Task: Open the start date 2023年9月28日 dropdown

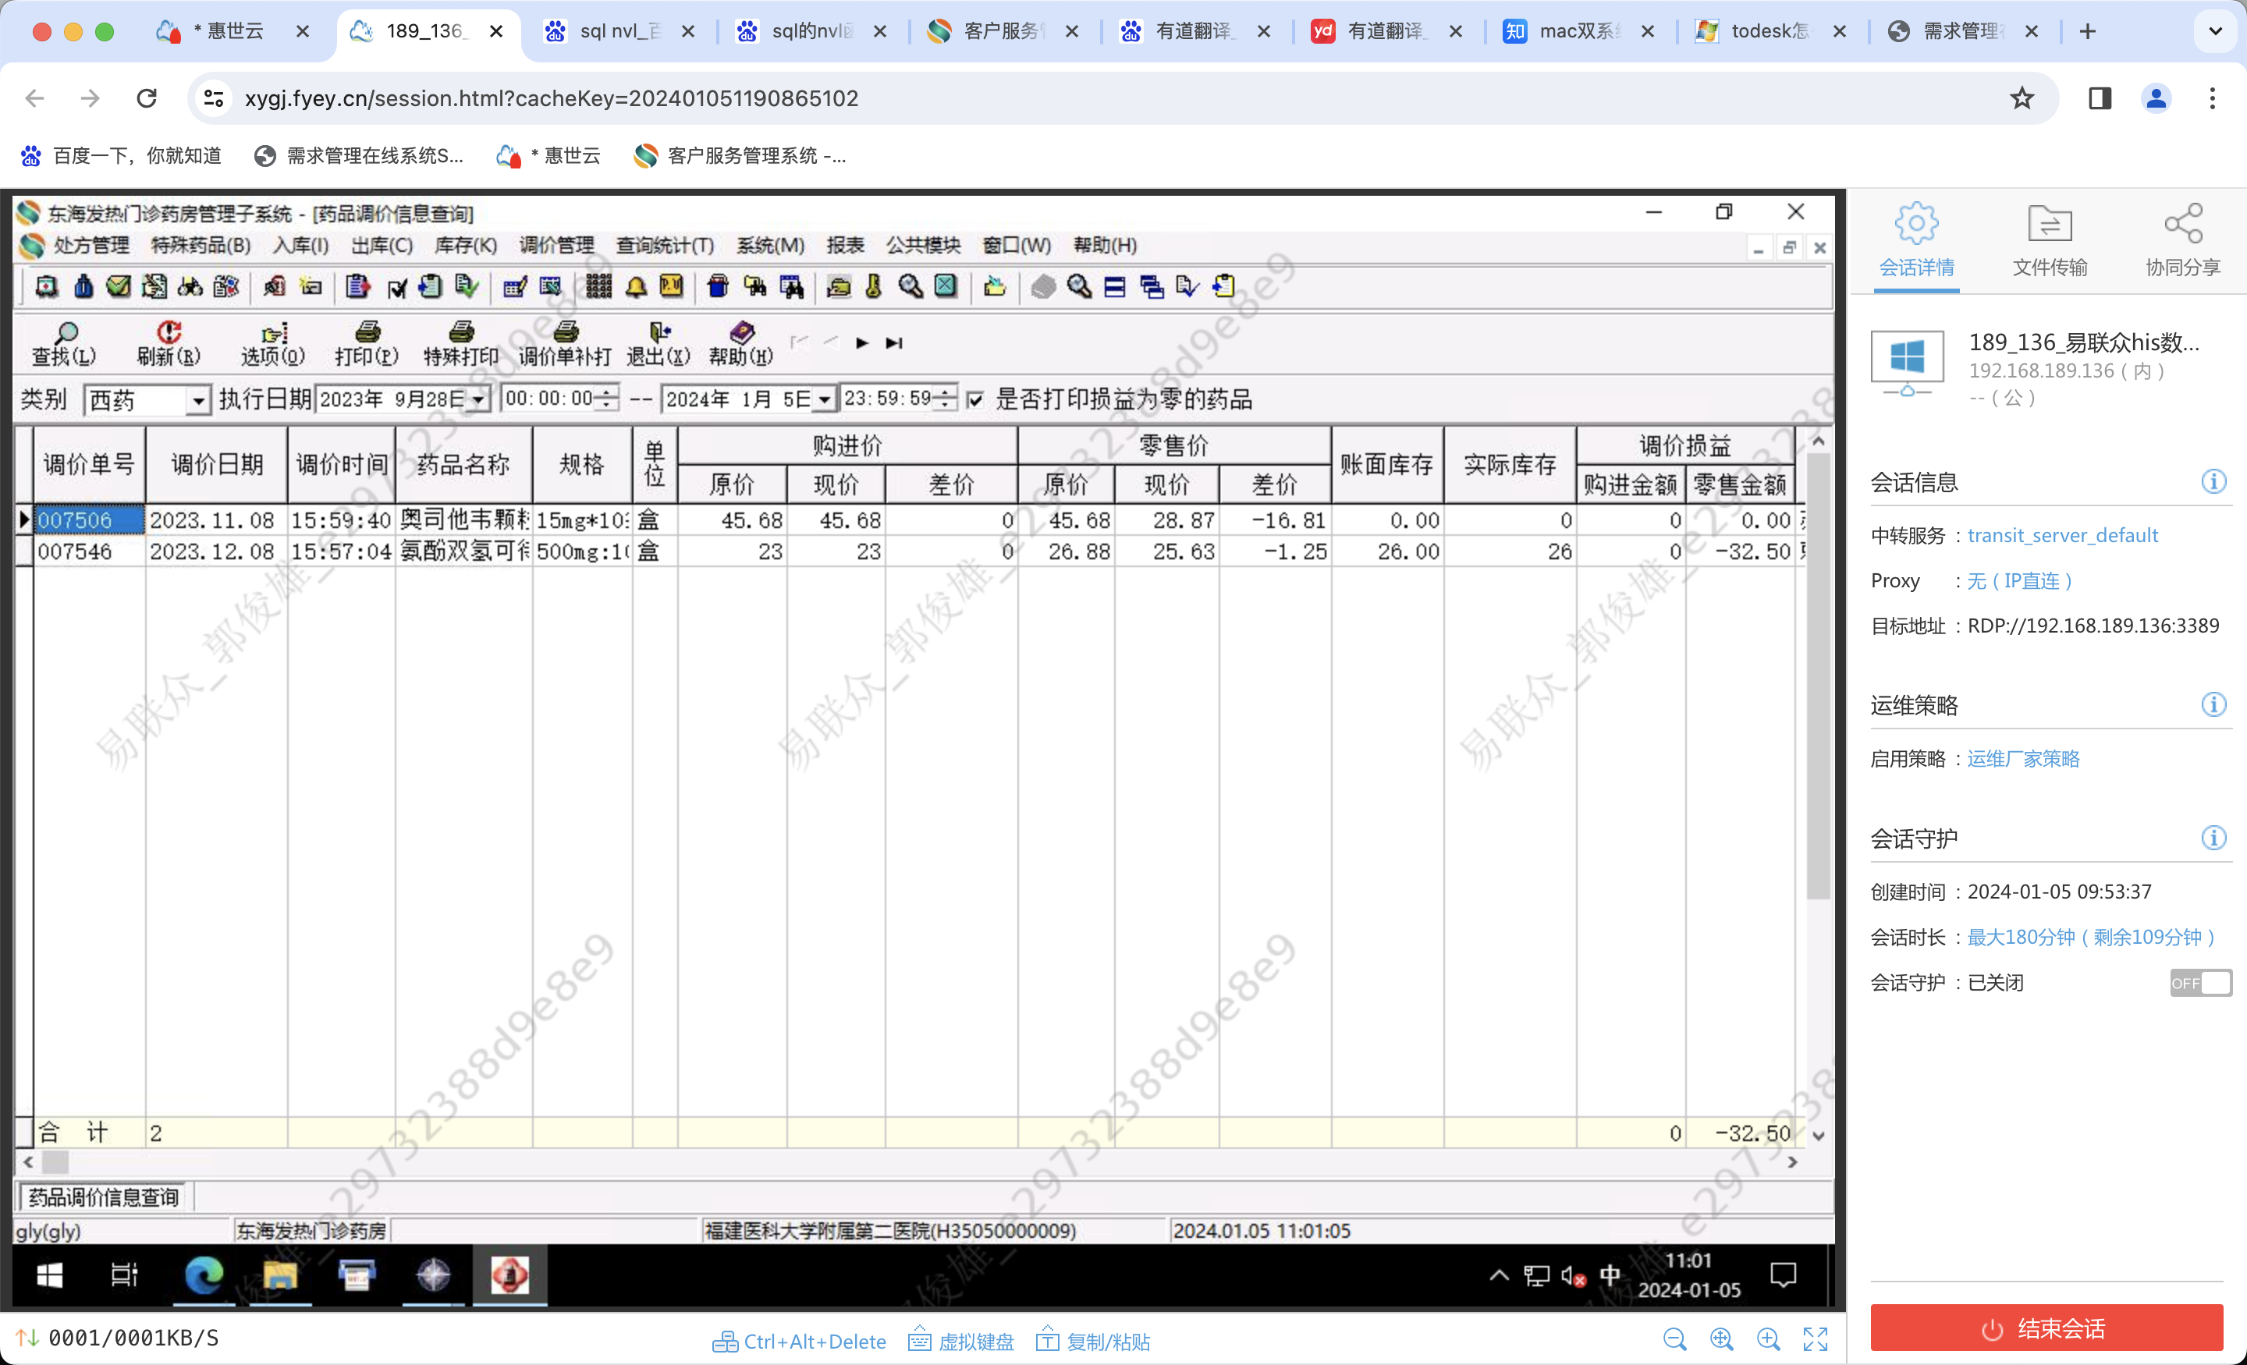Action: pyautogui.click(x=479, y=400)
